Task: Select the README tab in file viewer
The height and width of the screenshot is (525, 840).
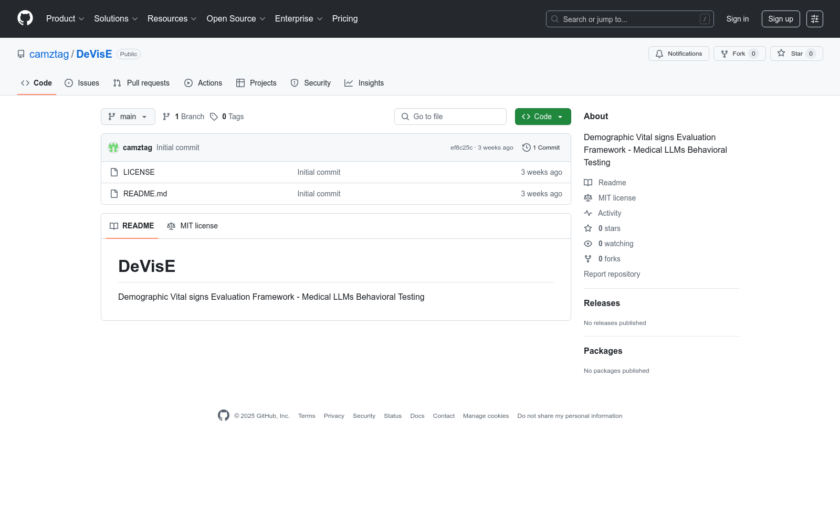Action: [x=132, y=226]
